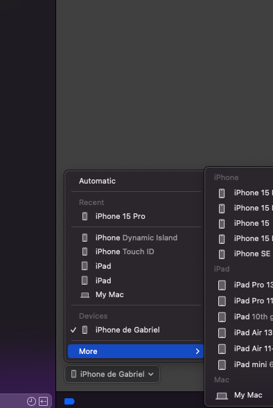This screenshot has width=273, height=408.
Task: Click the blue breakpoint tag icon
Action: [x=69, y=401]
